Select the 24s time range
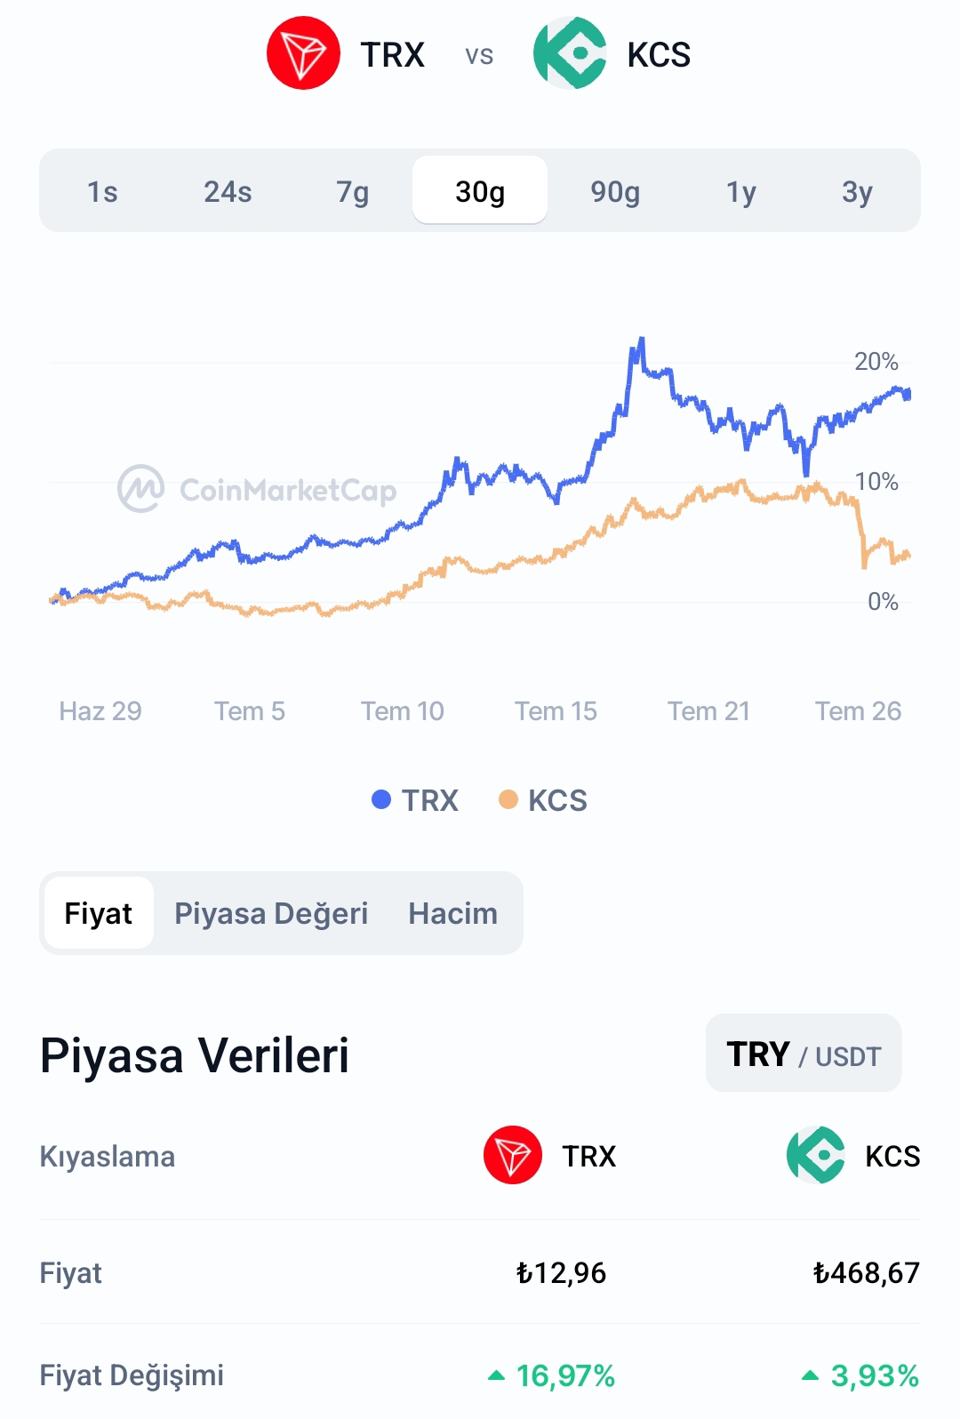Screen dimensions: 960x1419 pos(228,190)
